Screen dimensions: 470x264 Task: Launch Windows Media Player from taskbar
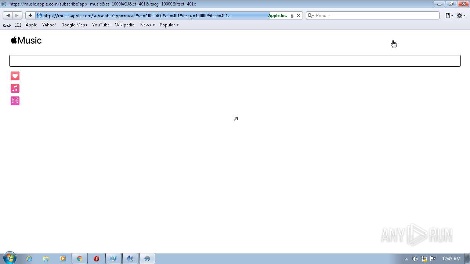[x=63, y=258]
